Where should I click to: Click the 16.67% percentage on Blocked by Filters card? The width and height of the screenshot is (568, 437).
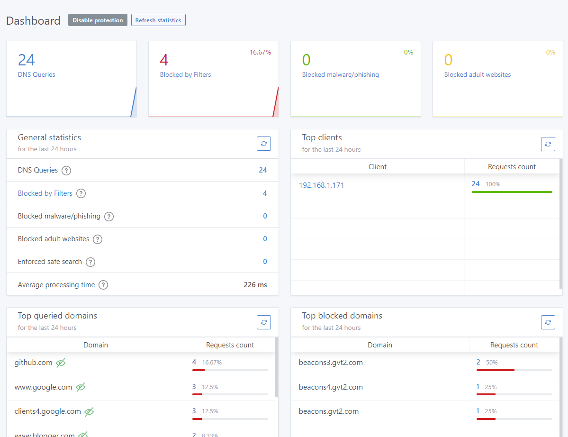point(260,52)
